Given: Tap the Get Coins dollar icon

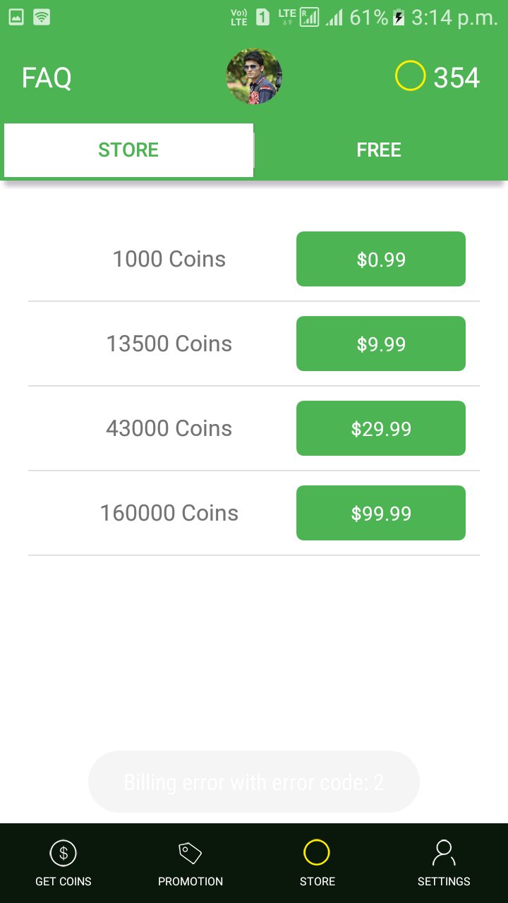Looking at the screenshot, I should [x=64, y=854].
